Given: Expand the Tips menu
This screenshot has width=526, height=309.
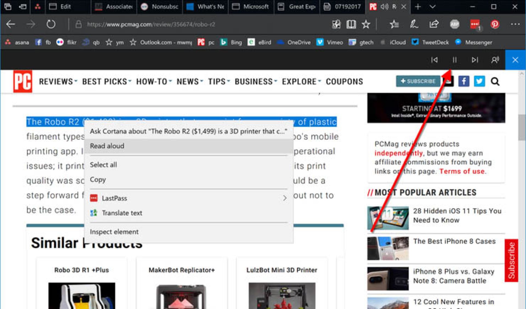Looking at the screenshot, I should pyautogui.click(x=219, y=81).
